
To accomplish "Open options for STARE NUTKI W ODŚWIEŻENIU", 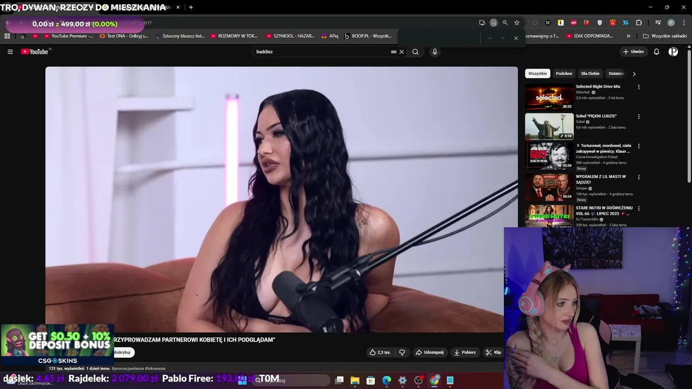I will 638,208.
